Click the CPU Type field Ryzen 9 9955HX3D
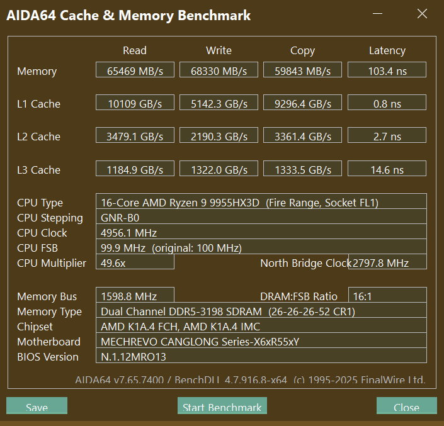 (x=261, y=201)
